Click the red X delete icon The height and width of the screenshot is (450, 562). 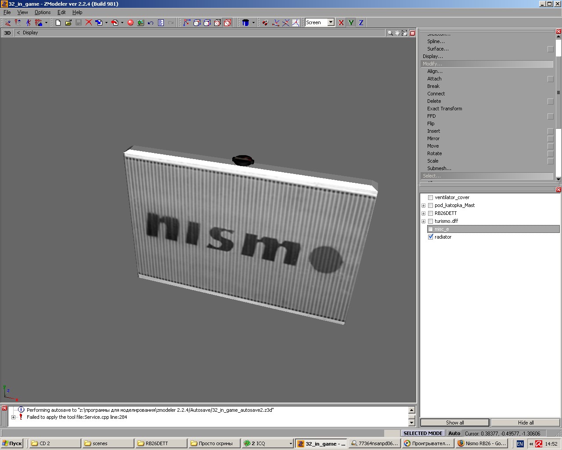click(x=89, y=22)
